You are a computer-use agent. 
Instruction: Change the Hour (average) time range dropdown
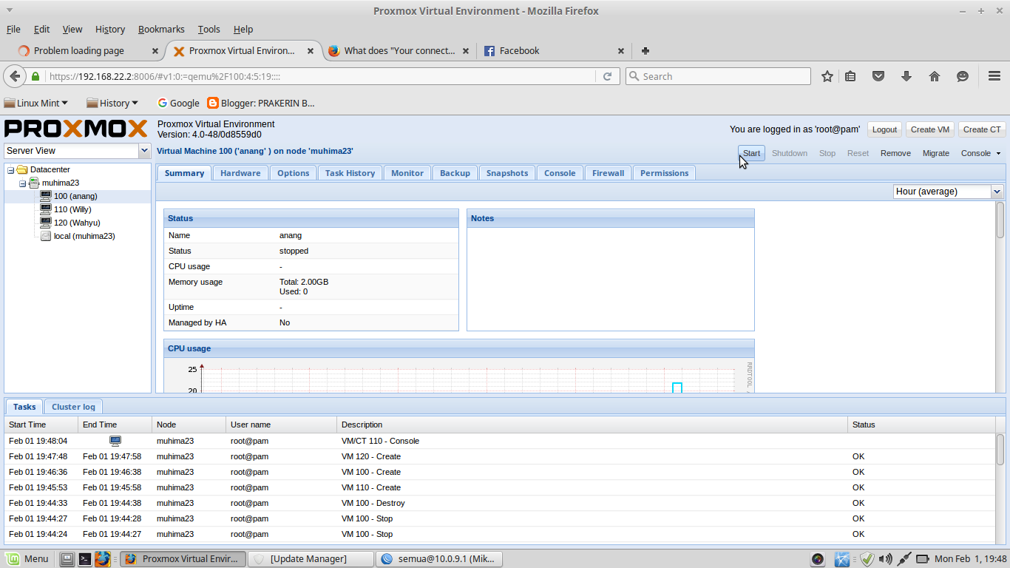click(x=996, y=191)
